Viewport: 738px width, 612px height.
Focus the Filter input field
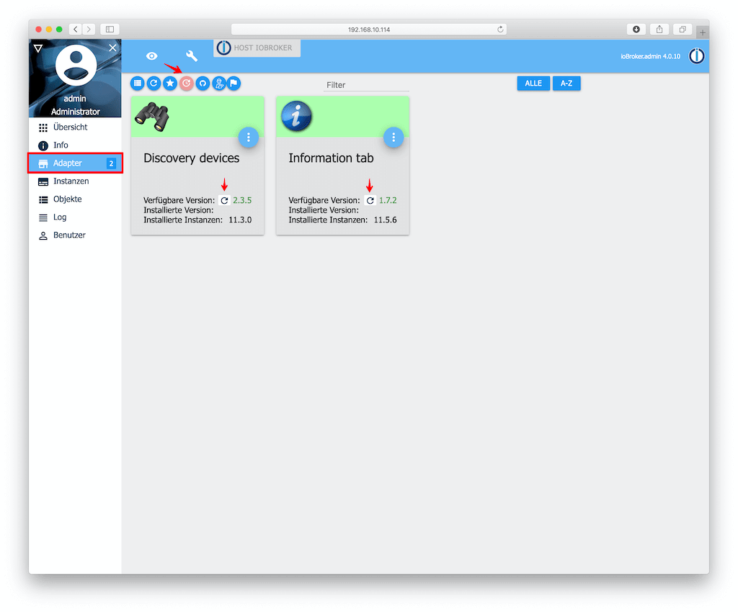point(366,85)
